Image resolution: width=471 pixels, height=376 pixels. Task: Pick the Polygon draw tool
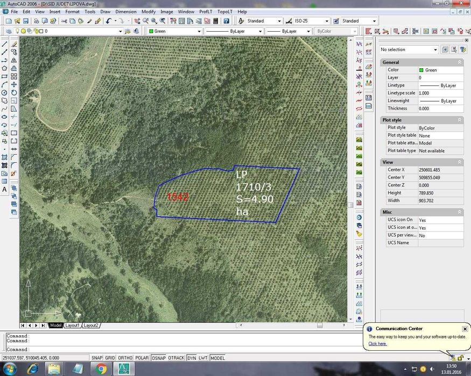click(x=5, y=68)
